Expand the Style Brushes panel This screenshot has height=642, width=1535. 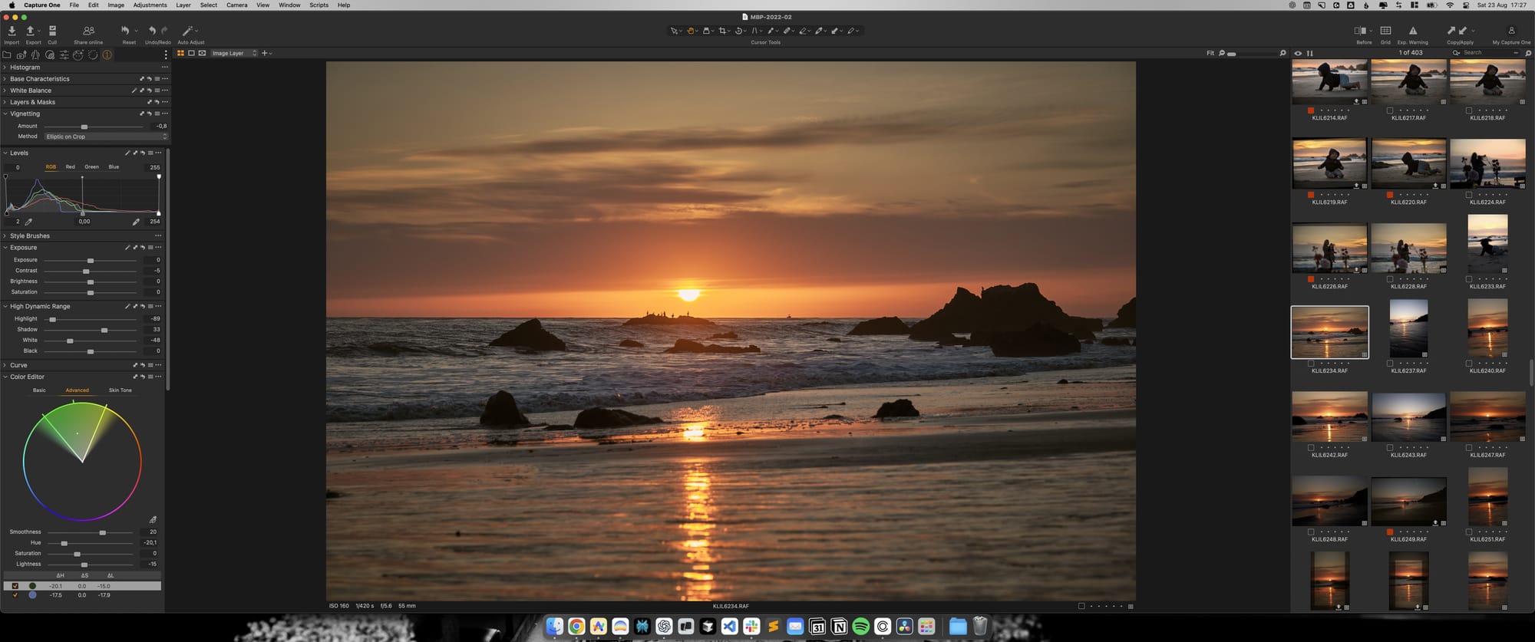pos(5,236)
